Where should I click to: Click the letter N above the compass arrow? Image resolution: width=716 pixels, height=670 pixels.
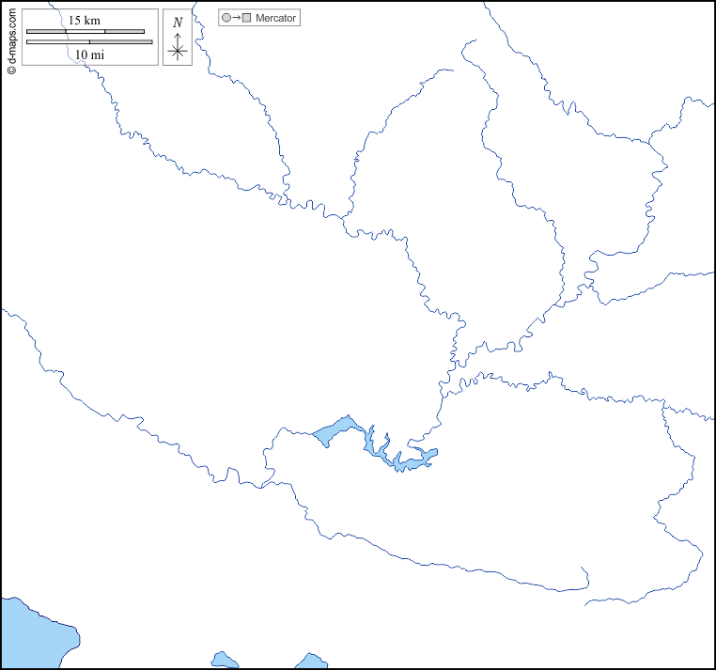tap(178, 23)
